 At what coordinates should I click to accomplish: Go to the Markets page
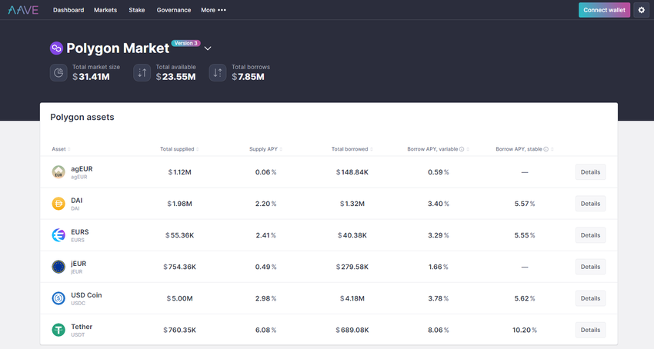click(105, 10)
